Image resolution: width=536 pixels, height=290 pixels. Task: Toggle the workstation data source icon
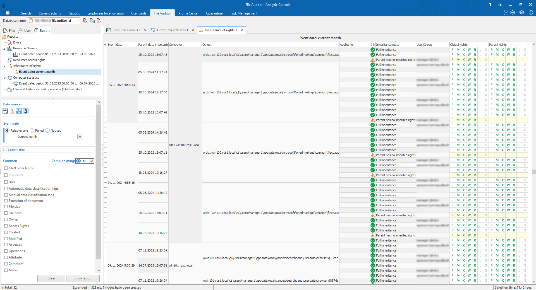tap(5, 112)
